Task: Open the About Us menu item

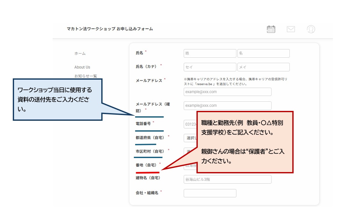Action: click(82, 67)
